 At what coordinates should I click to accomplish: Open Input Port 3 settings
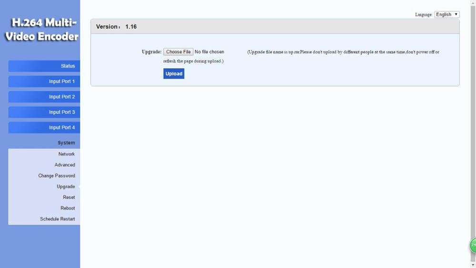pyautogui.click(x=44, y=112)
